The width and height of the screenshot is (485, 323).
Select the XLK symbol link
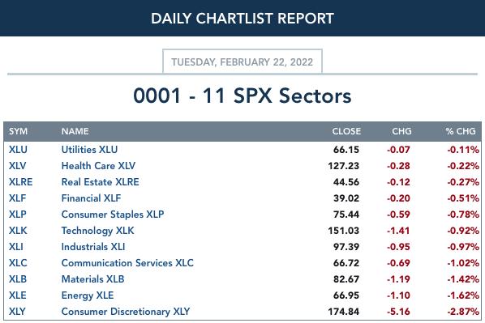click(x=18, y=231)
